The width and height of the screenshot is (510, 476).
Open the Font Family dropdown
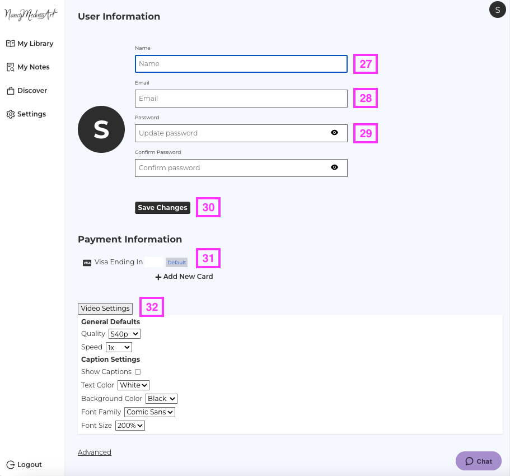pyautogui.click(x=149, y=412)
